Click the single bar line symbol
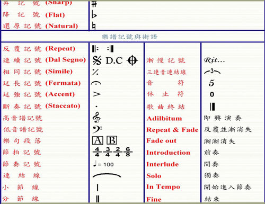The height and width of the screenshot is (204, 265). point(98,188)
